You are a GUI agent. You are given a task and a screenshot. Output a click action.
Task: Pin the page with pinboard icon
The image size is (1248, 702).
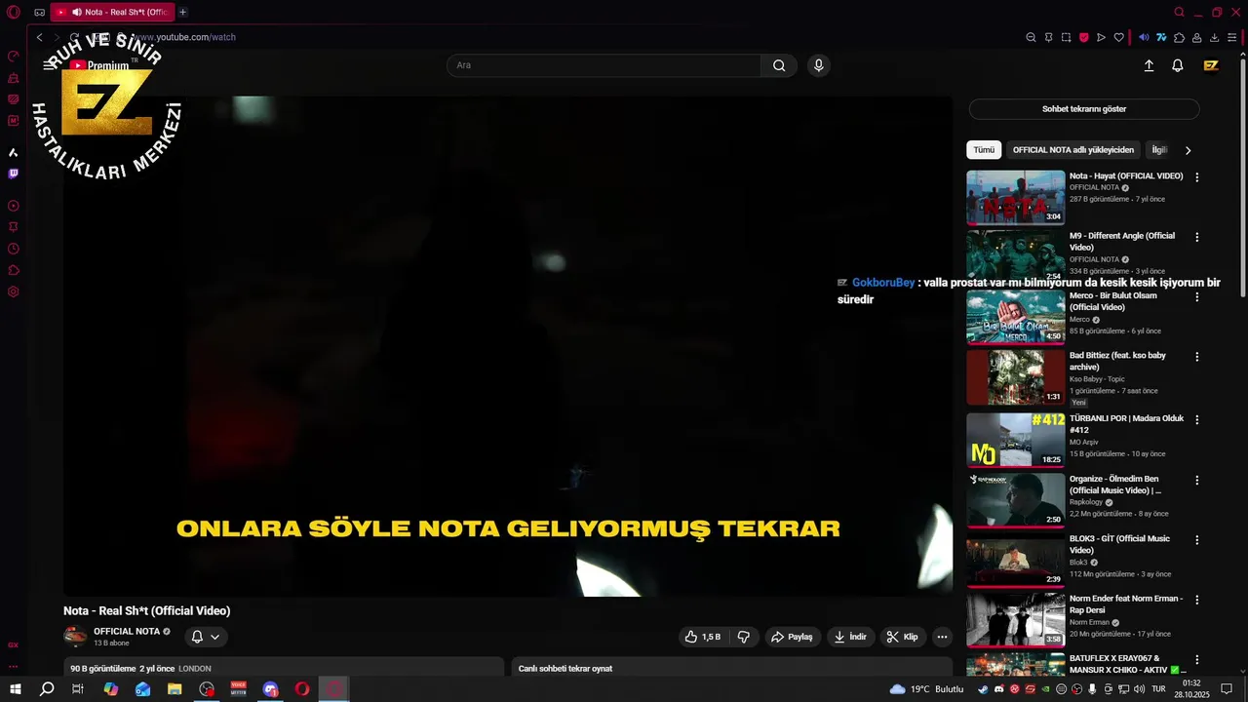tap(1048, 37)
